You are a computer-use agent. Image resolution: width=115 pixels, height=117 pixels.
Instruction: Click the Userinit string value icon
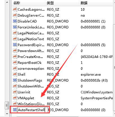coord(15,92)
